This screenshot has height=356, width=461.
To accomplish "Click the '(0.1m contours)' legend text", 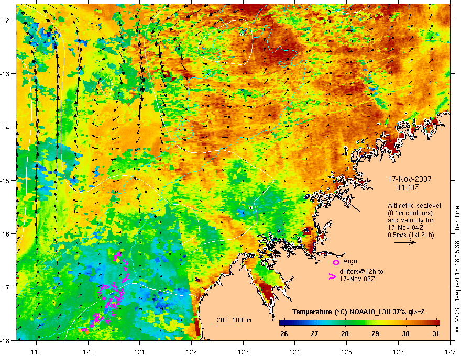I will (x=410, y=213).
